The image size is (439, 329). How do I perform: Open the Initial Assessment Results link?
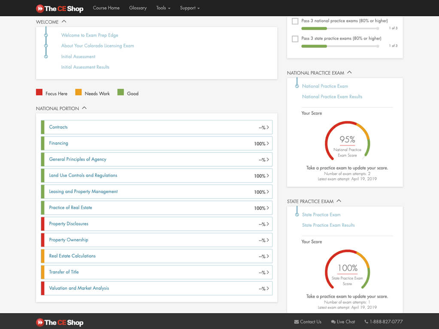click(x=85, y=67)
